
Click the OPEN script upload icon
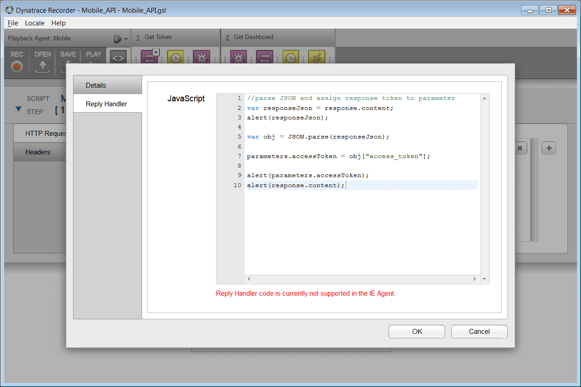pyautogui.click(x=43, y=67)
